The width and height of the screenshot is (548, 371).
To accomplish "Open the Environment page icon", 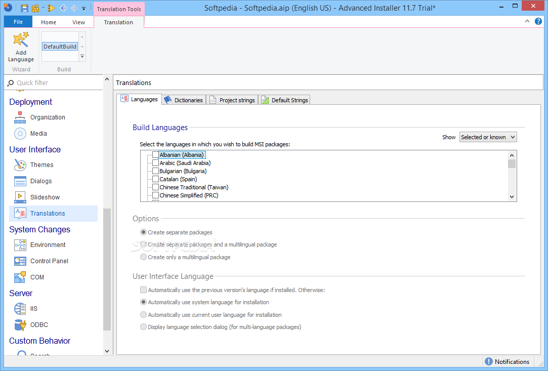I will tap(20, 245).
